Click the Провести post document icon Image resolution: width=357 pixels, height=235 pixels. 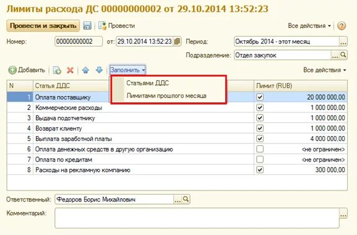(x=102, y=26)
